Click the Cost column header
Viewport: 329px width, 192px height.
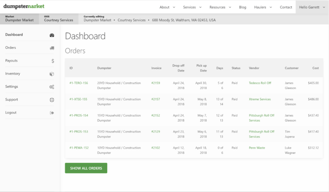315,68
